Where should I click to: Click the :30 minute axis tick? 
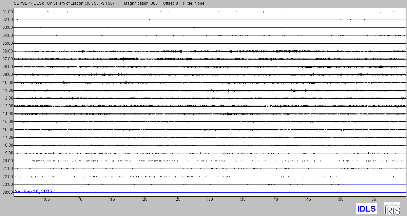coord(210,199)
